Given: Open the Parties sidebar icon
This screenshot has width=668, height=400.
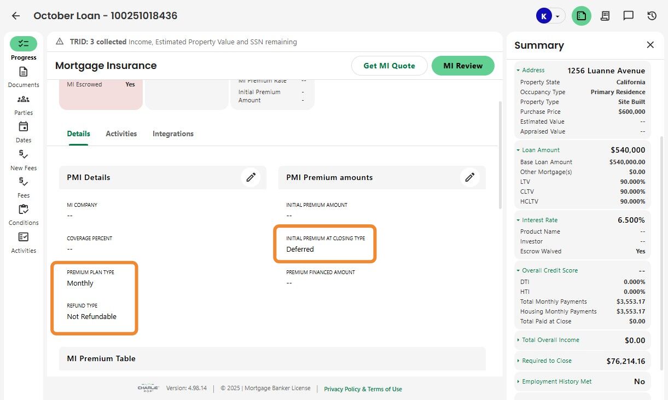Looking at the screenshot, I should coord(24,100).
